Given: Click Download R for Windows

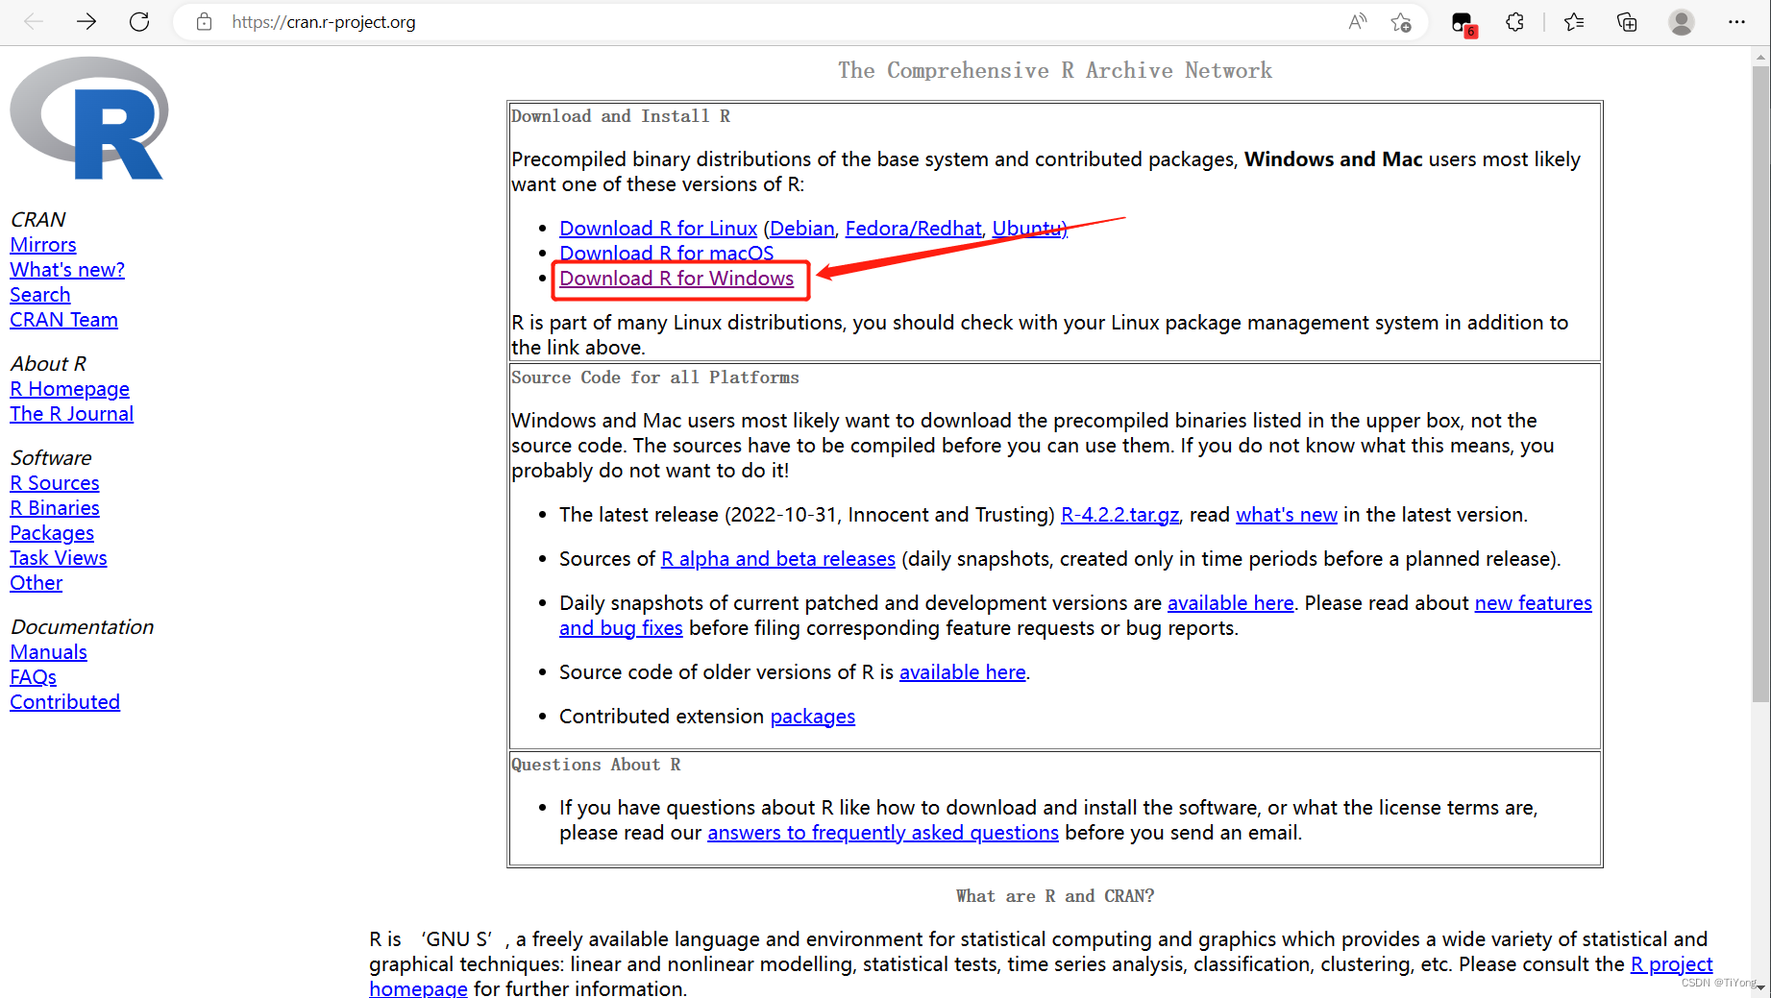Looking at the screenshot, I should pyautogui.click(x=676, y=279).
